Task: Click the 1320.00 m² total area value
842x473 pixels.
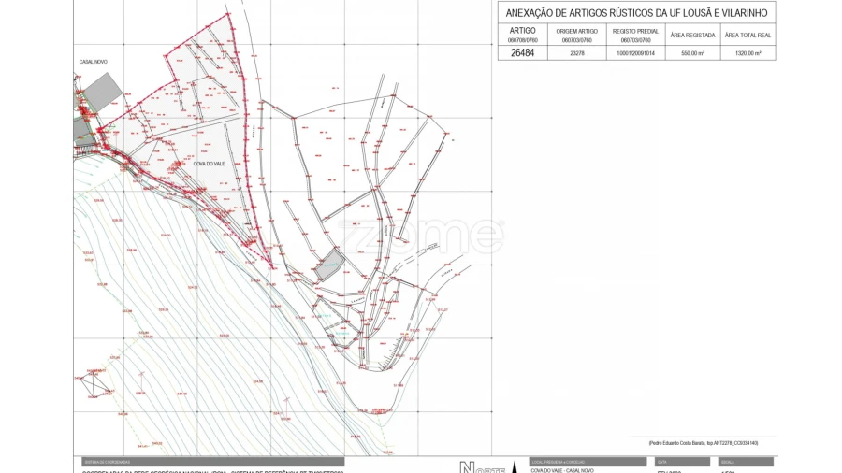Action: click(x=748, y=53)
